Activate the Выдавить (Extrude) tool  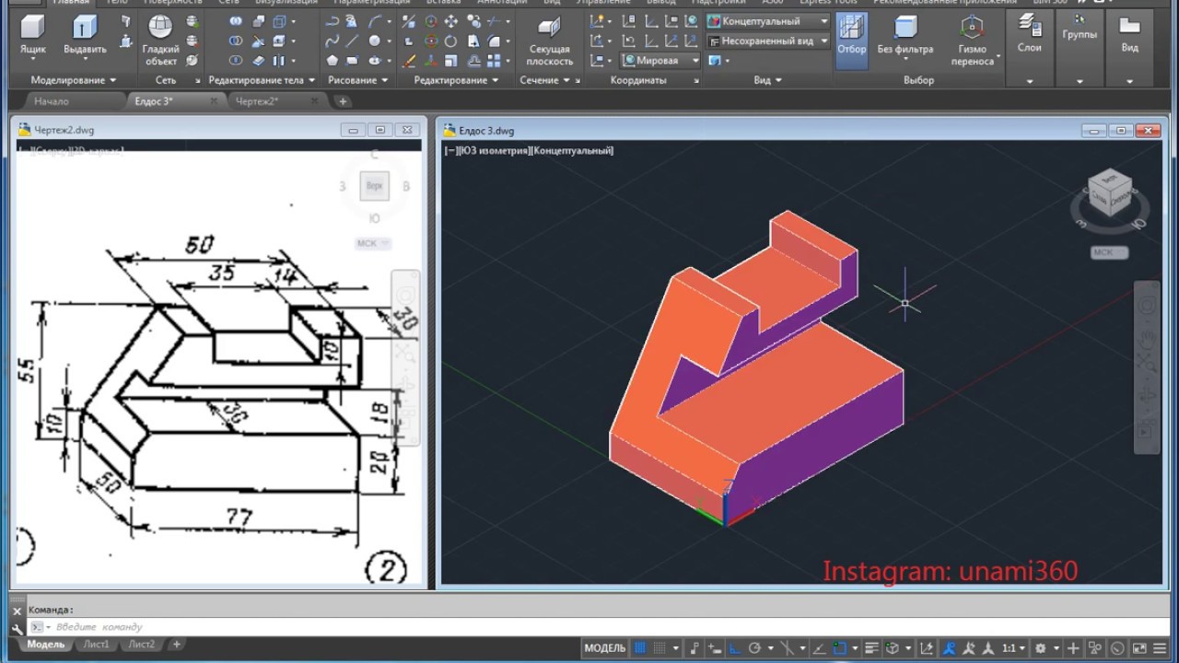(x=85, y=37)
